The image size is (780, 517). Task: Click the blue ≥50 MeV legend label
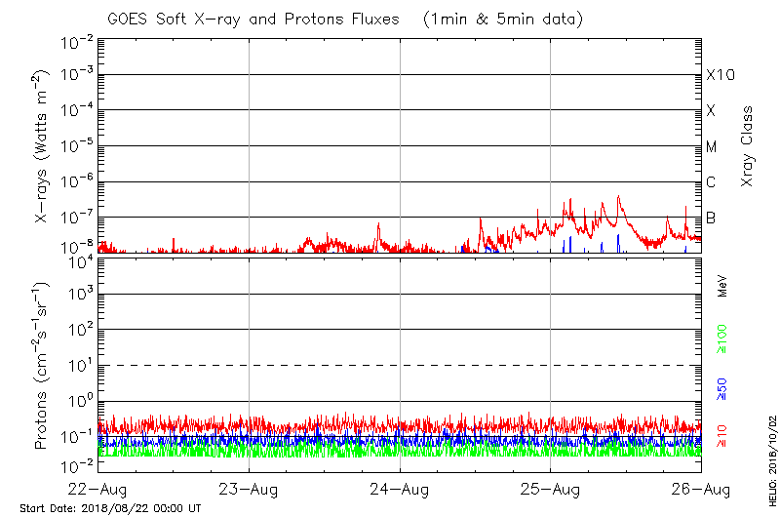[x=722, y=387]
